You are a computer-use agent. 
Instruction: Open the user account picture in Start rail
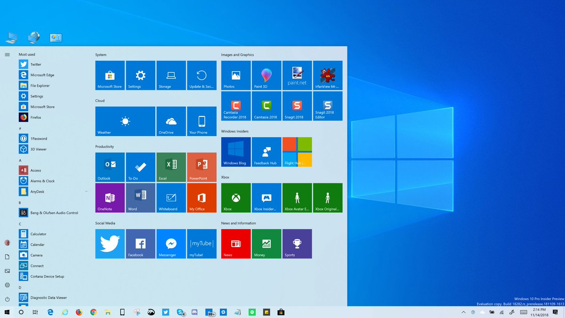(7, 243)
